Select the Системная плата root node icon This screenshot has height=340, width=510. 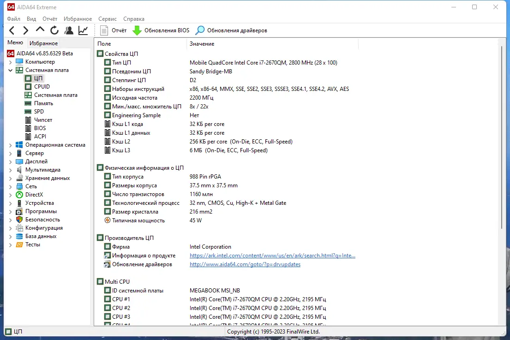19,70
